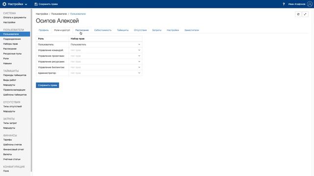This screenshot has width=314, height=176.
Task: Open 'Типы отсутствий' in sidebar
Action: click(x=12, y=107)
